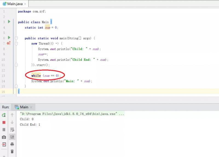This screenshot has height=157, width=219.
Task: Toggle scroll to end of console output
Action: pos(12,137)
